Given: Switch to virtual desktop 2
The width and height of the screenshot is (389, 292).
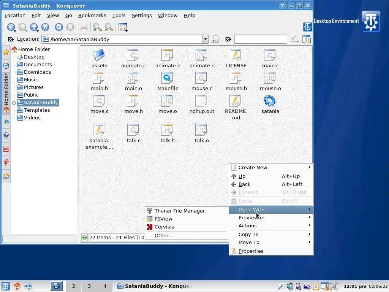Looking at the screenshot, I should (x=73, y=286).
